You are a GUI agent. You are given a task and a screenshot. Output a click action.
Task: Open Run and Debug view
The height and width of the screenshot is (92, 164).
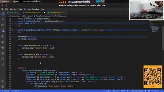3,36
